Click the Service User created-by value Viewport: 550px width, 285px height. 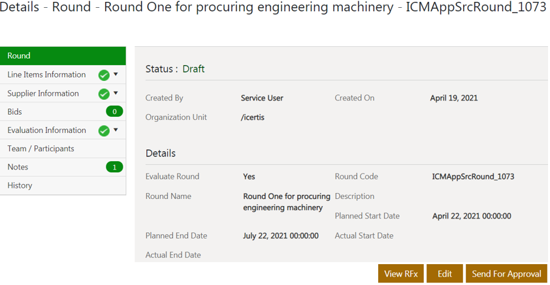coord(262,98)
